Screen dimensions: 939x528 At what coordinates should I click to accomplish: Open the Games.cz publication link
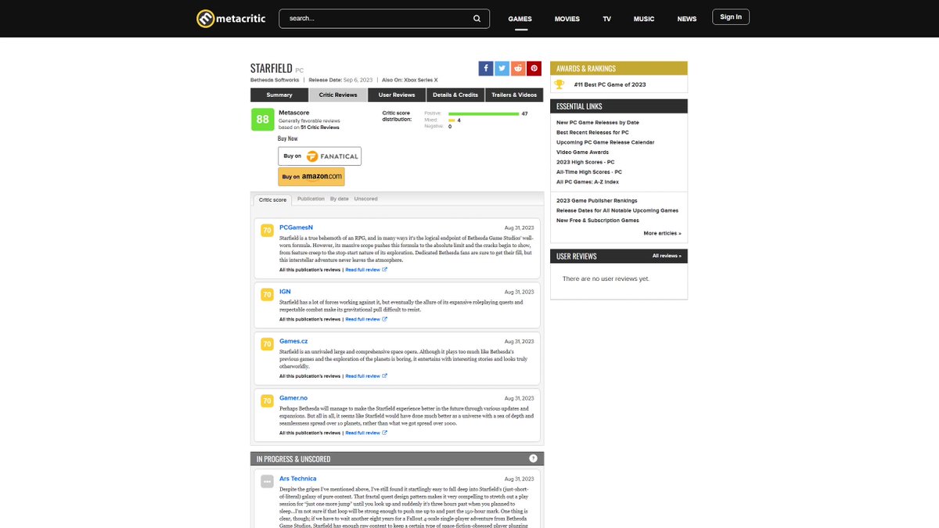pyautogui.click(x=294, y=341)
